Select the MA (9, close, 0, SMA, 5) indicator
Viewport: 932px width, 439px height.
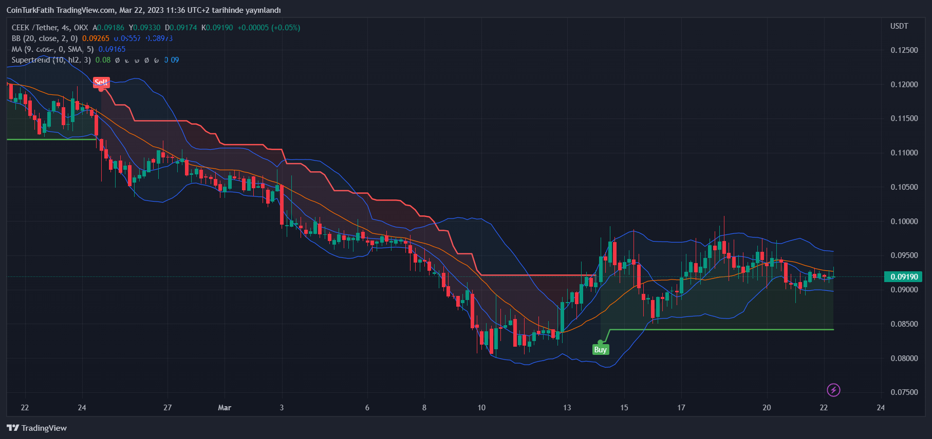click(52, 49)
